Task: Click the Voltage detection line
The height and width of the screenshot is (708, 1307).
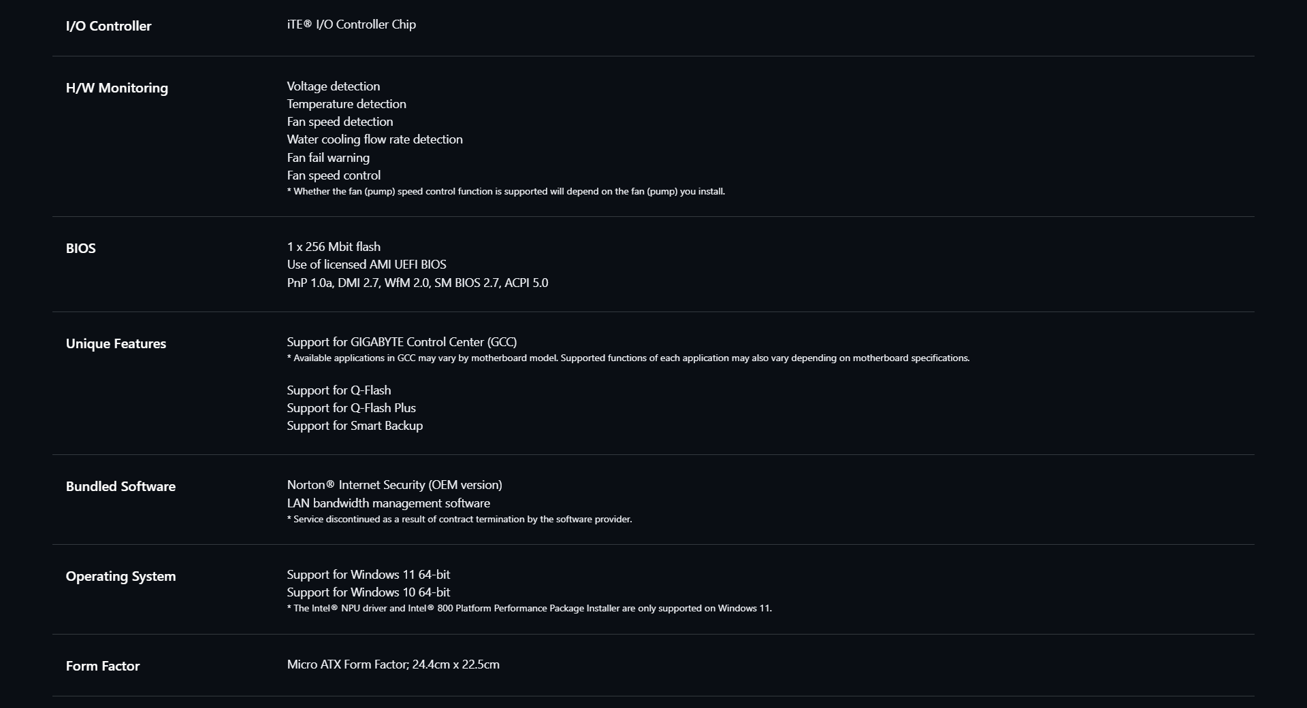Action: coord(334,86)
